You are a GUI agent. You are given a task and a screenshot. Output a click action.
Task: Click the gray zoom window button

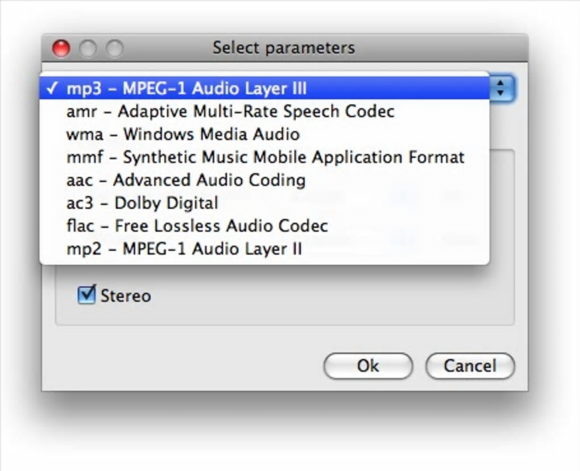coord(114,48)
